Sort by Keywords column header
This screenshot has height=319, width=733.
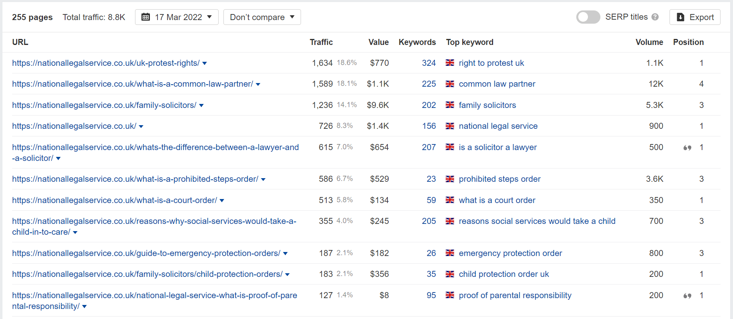click(417, 42)
